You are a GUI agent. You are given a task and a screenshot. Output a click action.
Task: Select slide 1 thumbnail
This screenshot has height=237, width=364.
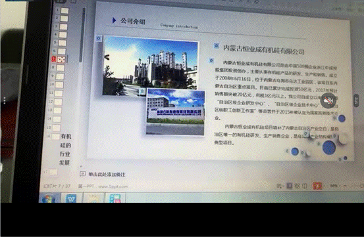65,11
